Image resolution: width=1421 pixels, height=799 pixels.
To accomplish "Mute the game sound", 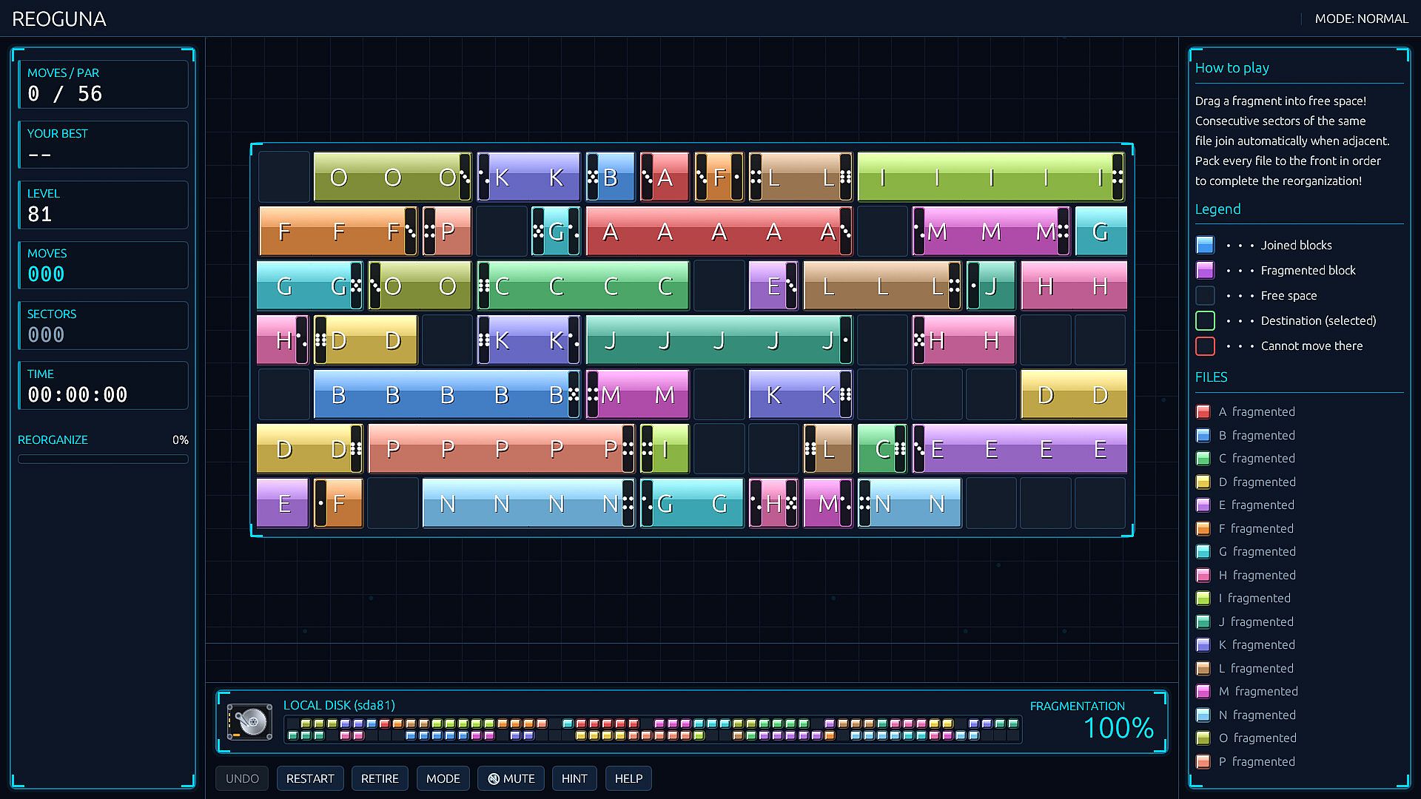I will pyautogui.click(x=511, y=778).
